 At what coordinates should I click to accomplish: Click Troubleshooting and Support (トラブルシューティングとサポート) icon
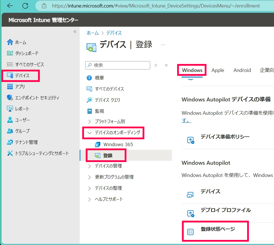click(x=10, y=153)
